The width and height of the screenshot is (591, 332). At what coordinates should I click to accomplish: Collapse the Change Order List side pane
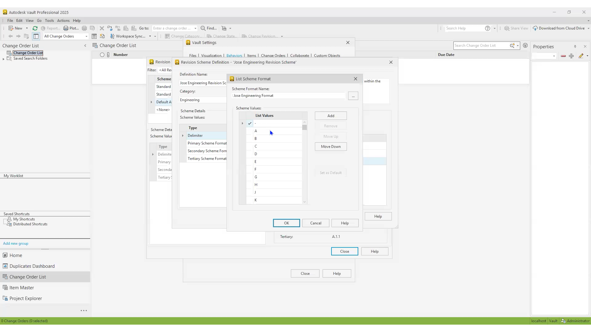coord(85,46)
